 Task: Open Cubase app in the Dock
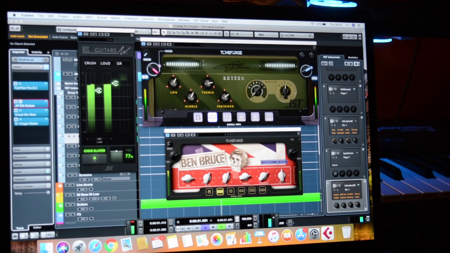[328, 233]
